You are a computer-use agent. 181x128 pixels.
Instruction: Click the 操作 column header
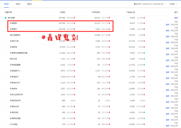coord(176,12)
